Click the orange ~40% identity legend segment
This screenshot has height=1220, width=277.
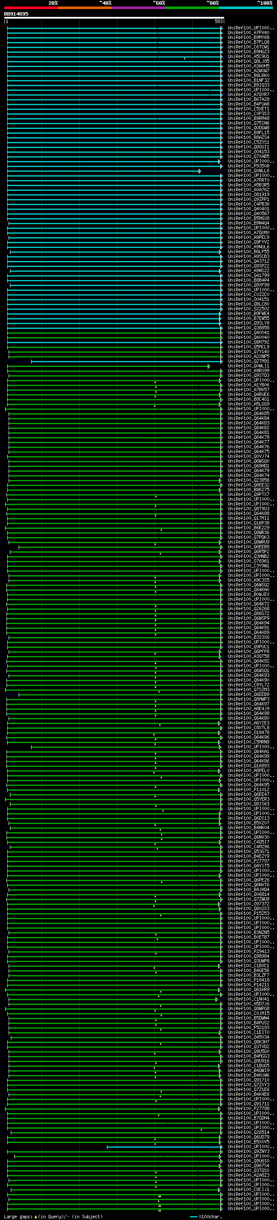tap(85, 8)
